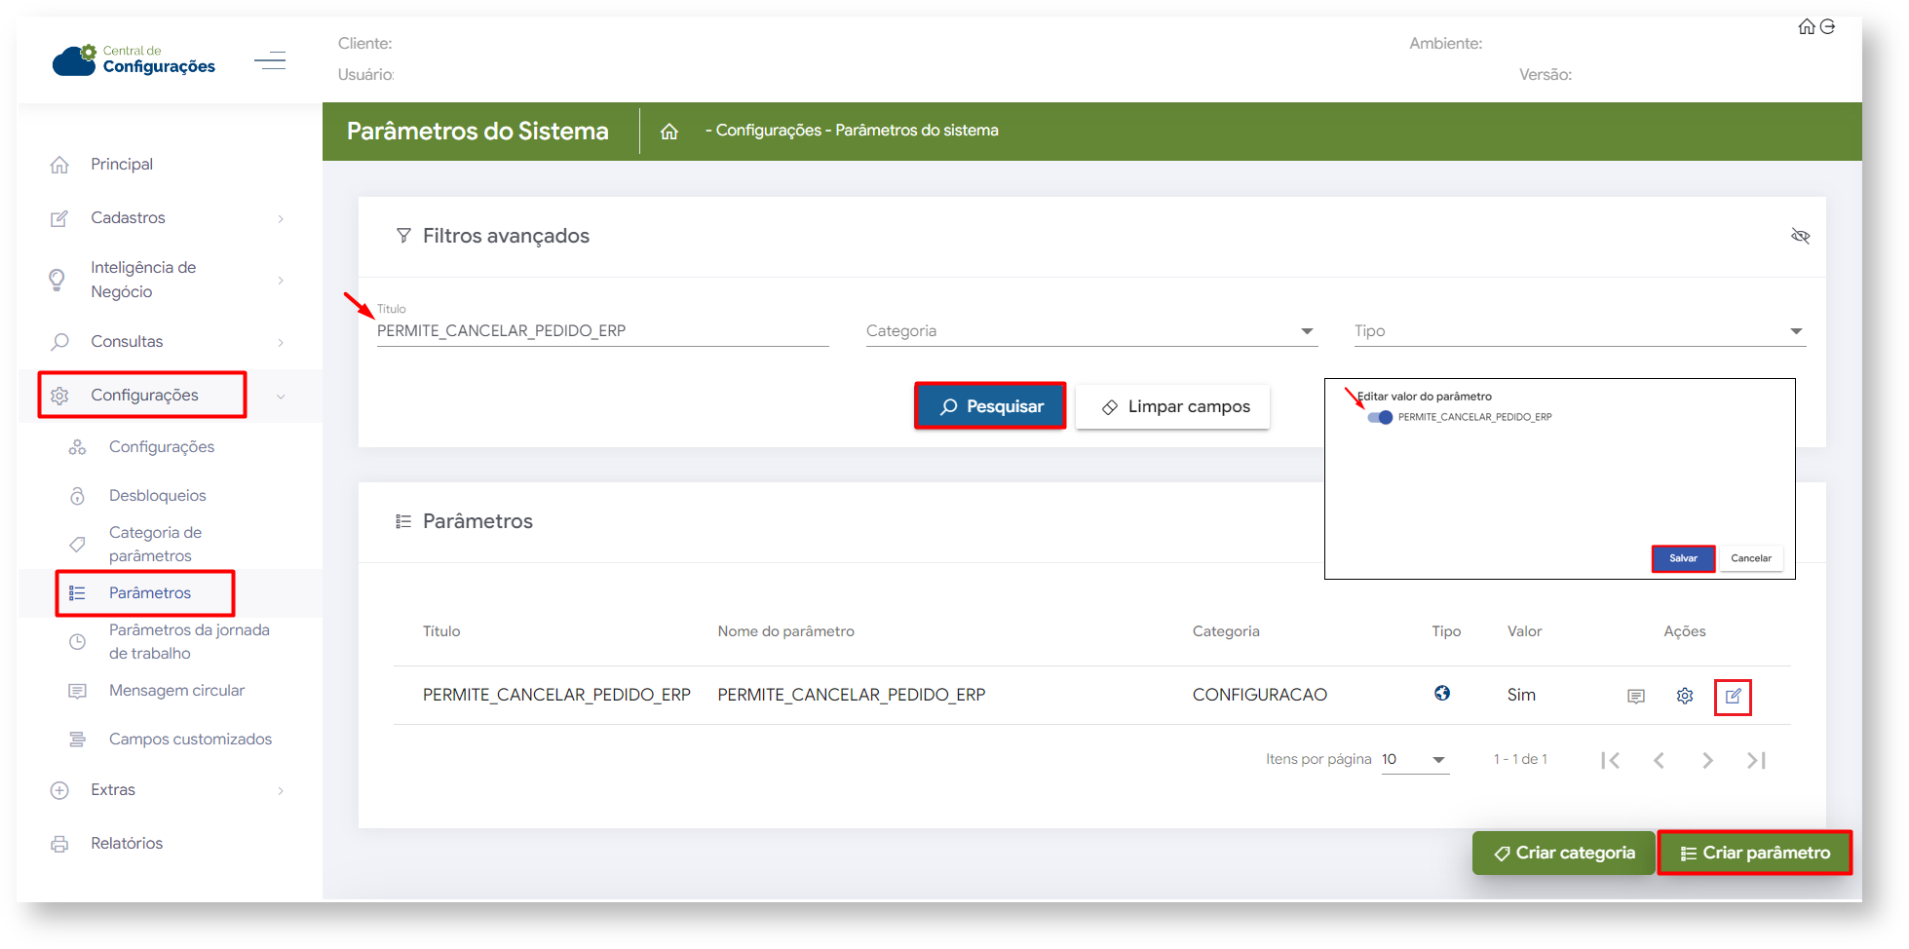Click the hamburger menu icon to collapse sidebar

[270, 60]
